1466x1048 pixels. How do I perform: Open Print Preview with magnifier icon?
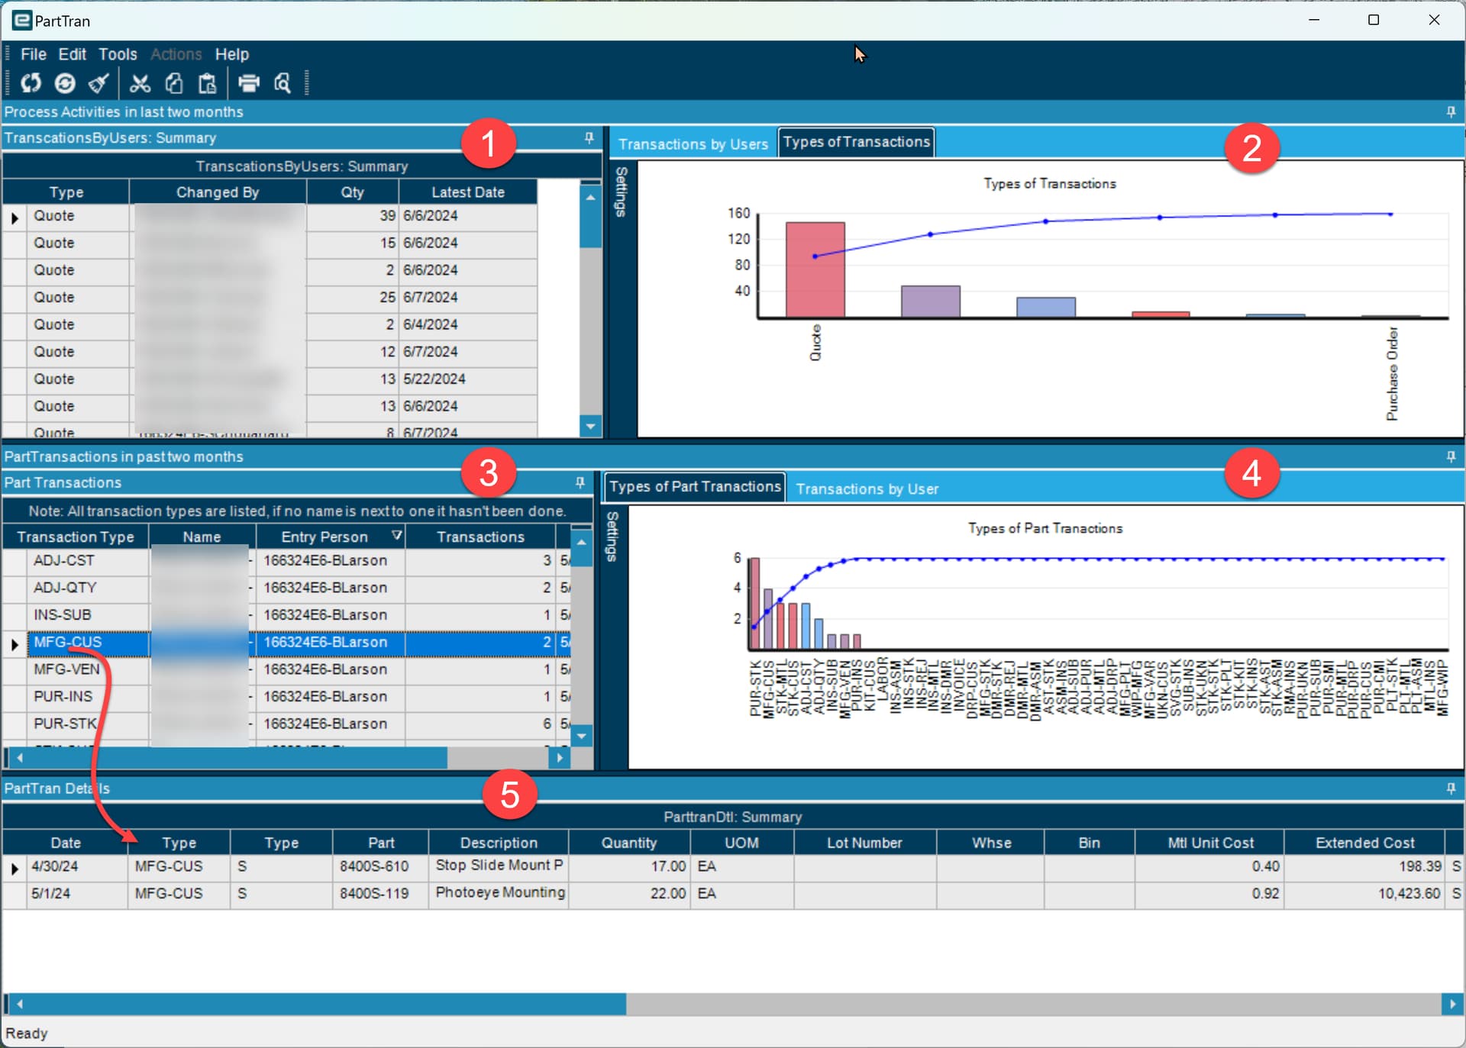[283, 83]
